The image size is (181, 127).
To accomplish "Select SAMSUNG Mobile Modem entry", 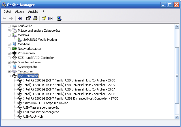I will pyautogui.click(x=40, y=40).
